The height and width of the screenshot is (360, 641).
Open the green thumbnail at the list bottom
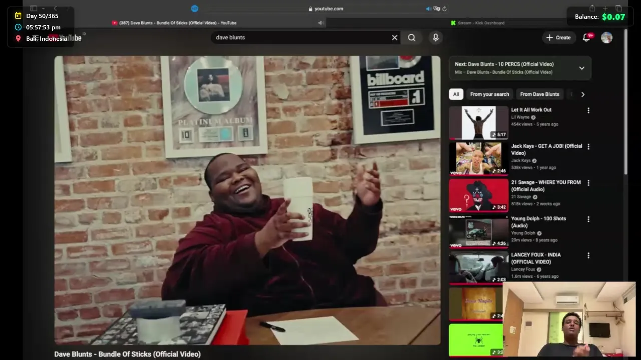click(x=476, y=340)
